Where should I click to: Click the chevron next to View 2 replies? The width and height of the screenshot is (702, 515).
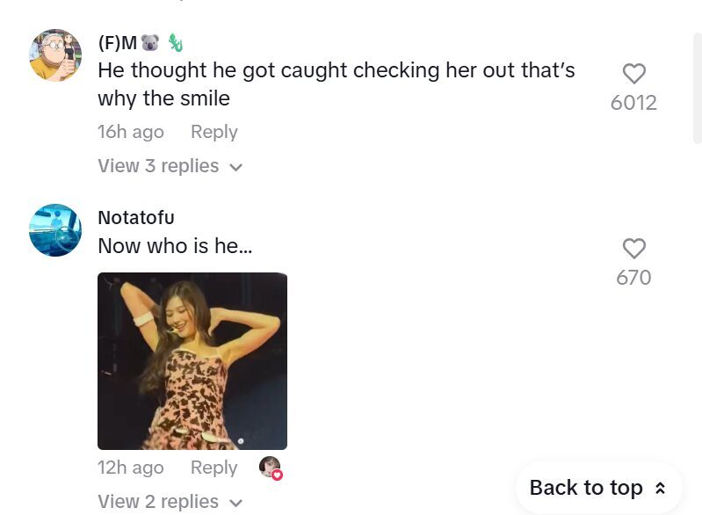pos(235,503)
